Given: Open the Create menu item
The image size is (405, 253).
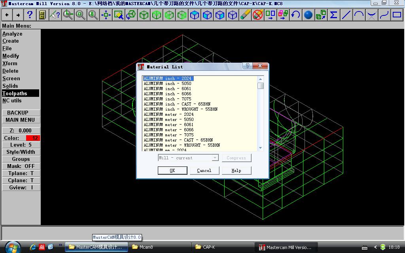Looking at the screenshot, I should click(11, 41).
